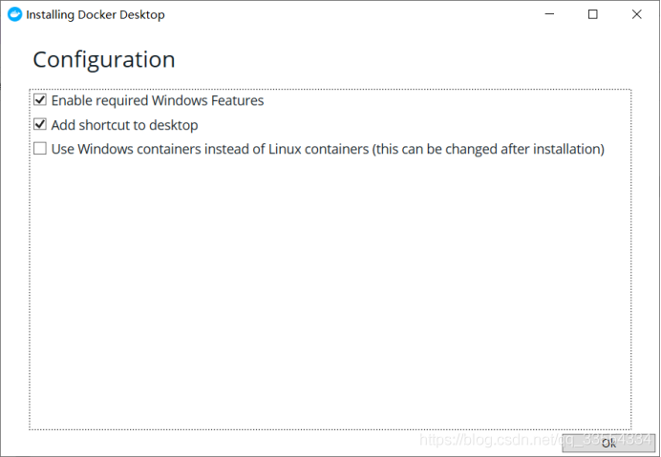Close the Docker Desktop installer window
Screen dimensions: 661x457
coord(637,14)
